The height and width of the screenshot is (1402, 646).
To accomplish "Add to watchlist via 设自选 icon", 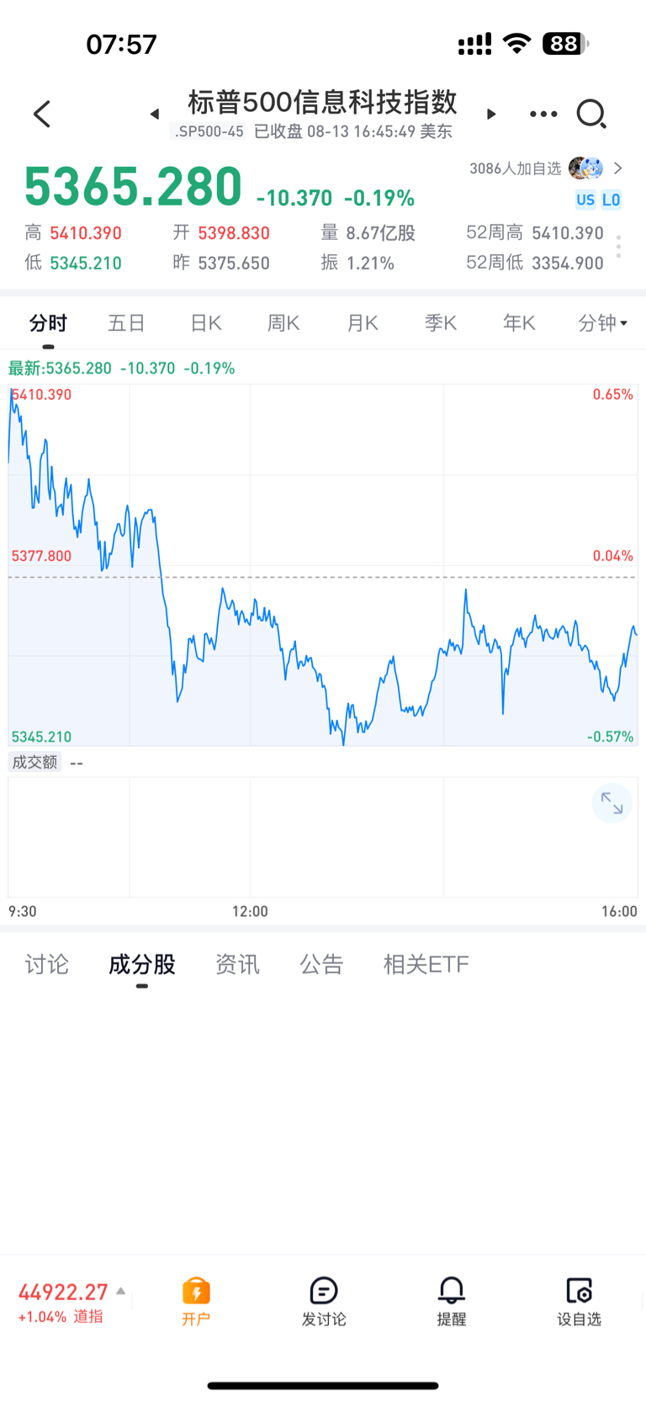I will (x=580, y=1301).
